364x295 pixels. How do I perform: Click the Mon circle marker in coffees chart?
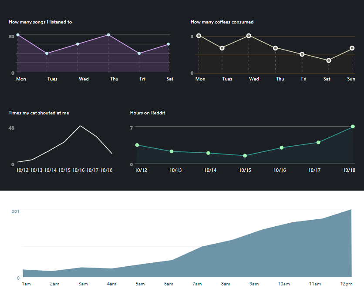[x=199, y=36]
